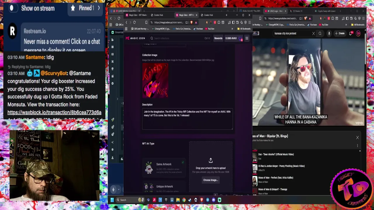374x210 pixels.
Task: Reload the Magic Eden page
Action: point(134,22)
